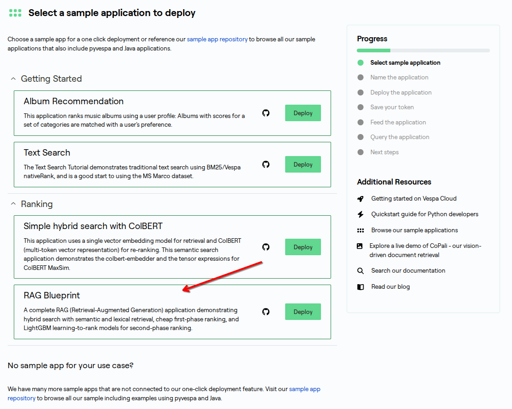This screenshot has height=409, width=512.
Task: Click the lightning bolt Quickstart icon
Action: pyautogui.click(x=360, y=214)
